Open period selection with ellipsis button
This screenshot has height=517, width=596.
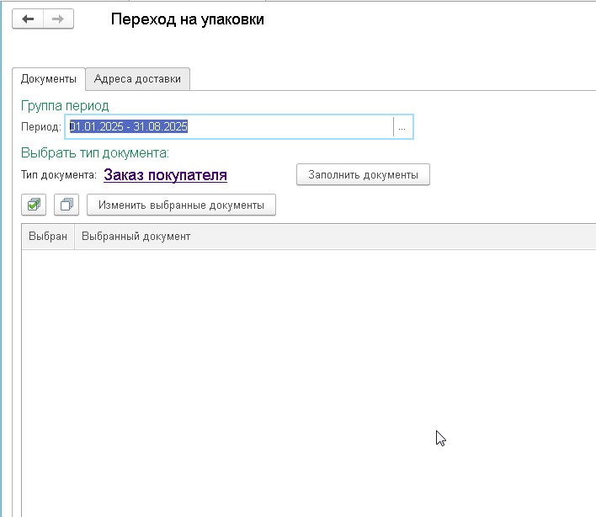[402, 127]
